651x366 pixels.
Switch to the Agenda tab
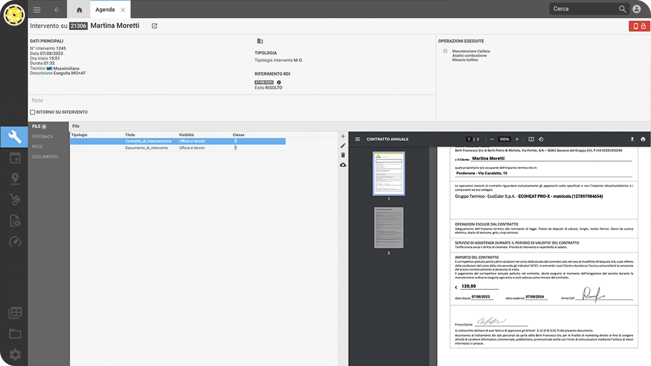point(105,10)
